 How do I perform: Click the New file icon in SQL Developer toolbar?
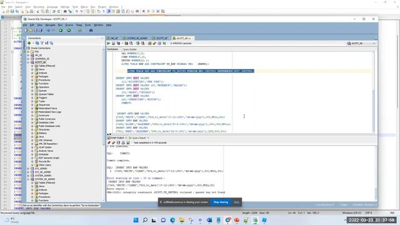(26, 31)
